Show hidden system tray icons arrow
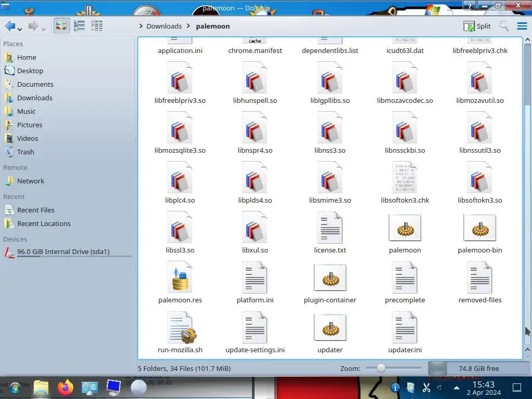The image size is (532, 399). (457, 388)
